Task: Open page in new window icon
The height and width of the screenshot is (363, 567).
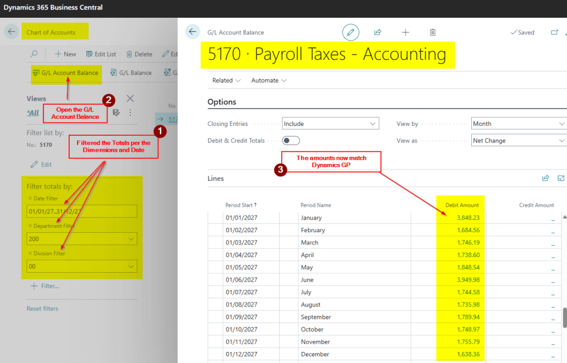Action: pyautogui.click(x=554, y=33)
